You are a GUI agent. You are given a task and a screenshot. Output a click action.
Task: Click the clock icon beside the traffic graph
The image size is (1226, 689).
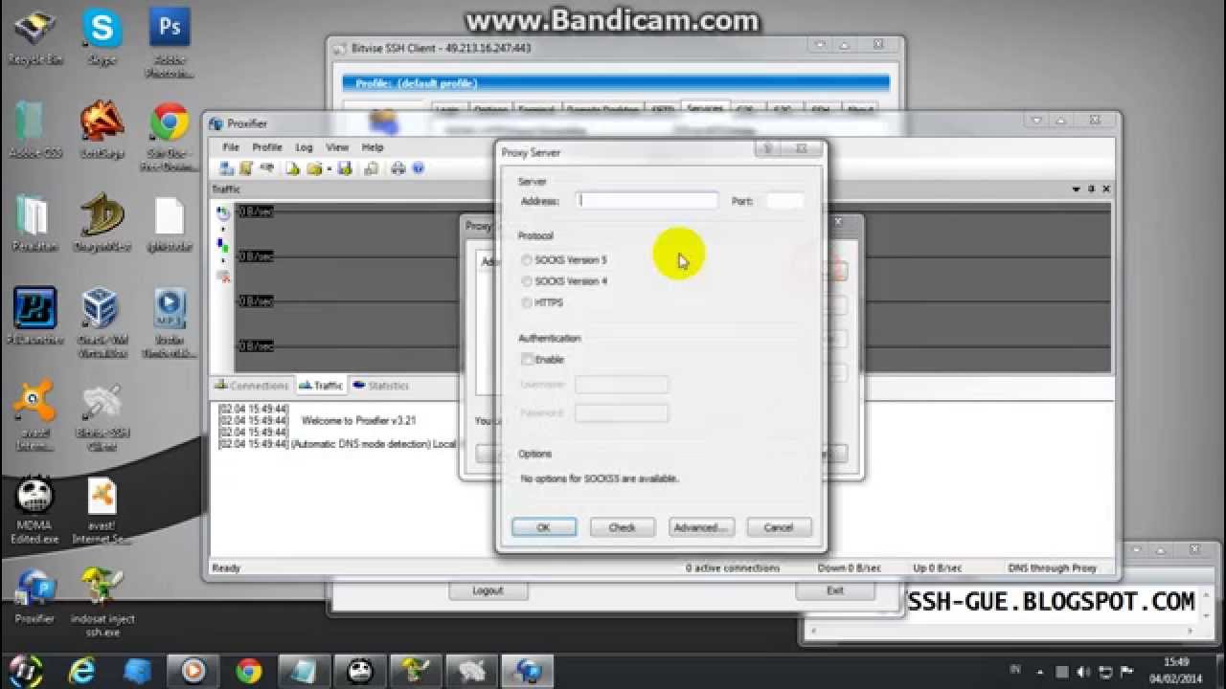[223, 213]
